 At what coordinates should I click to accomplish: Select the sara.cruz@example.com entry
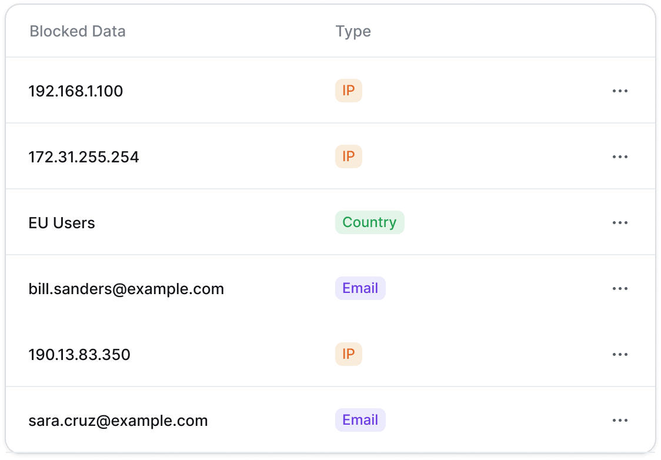pos(118,421)
